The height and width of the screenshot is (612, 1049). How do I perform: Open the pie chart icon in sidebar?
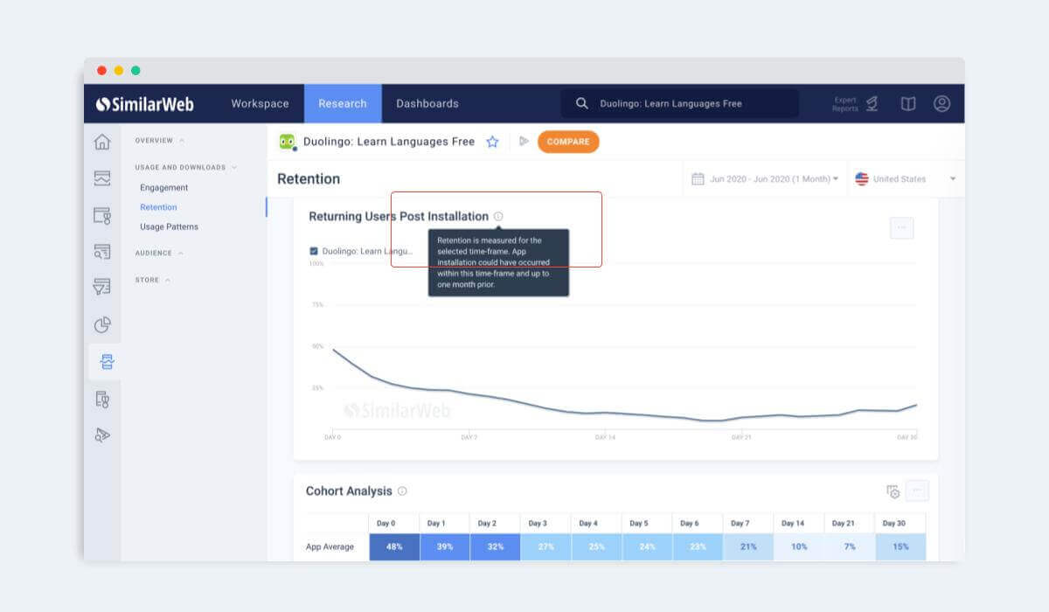(102, 325)
